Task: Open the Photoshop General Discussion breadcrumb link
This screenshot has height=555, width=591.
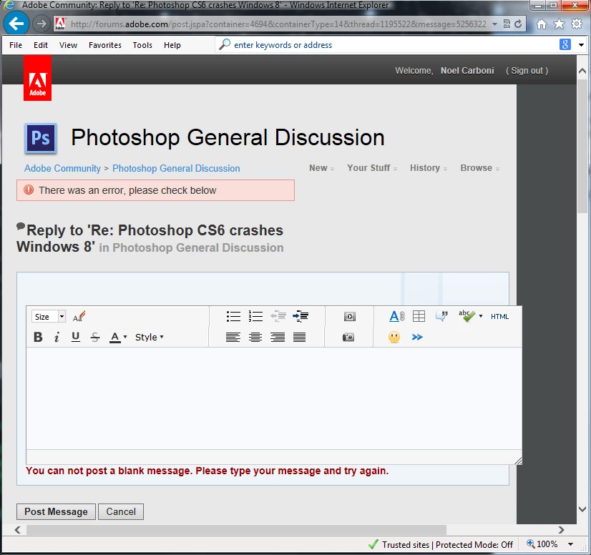Action: coord(176,168)
